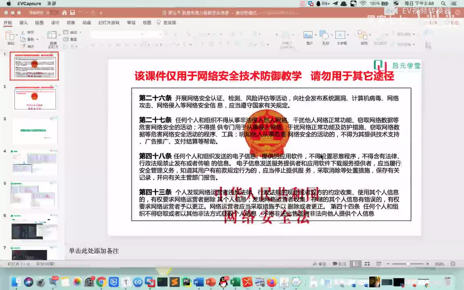Screen dimensions: 464x290
Task: Open the Quick Access toolbar customize arrow
Action: 101,13
